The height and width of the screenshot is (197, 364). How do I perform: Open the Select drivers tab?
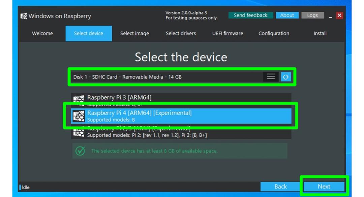coord(181,33)
